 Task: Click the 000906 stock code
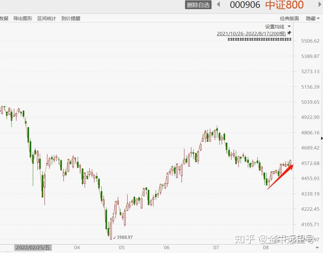pyautogui.click(x=245, y=5)
